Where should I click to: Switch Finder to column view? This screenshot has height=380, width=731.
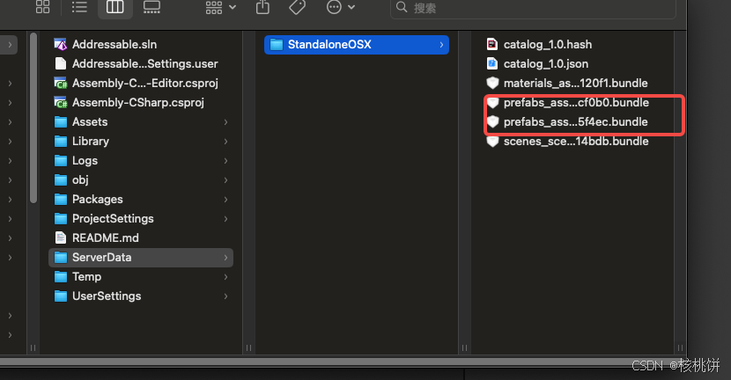[115, 7]
